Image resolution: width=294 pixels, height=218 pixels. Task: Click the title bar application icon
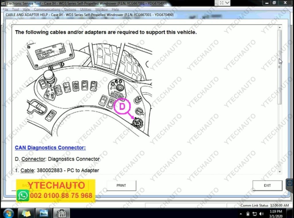point(3,3)
